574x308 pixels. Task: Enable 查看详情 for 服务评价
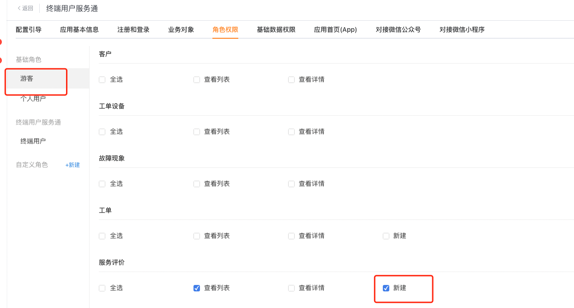click(291, 288)
